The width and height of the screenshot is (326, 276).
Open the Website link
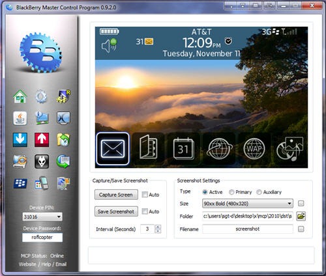(x=27, y=264)
